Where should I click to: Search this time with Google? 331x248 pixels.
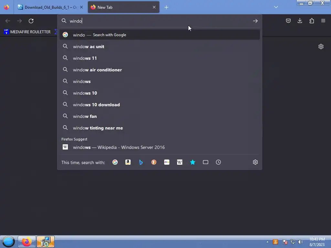coord(115,162)
